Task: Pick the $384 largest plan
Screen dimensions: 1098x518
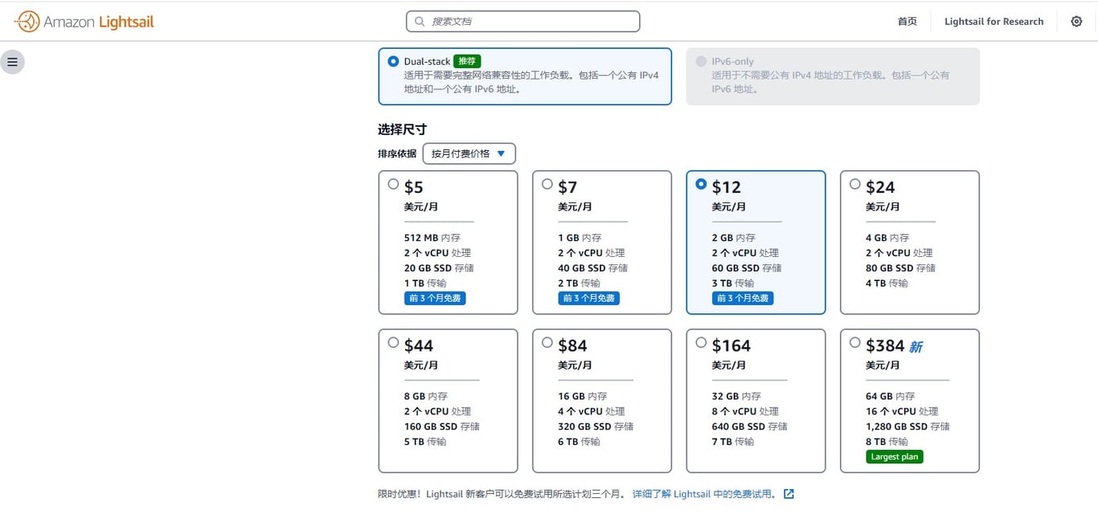Action: pyautogui.click(x=910, y=401)
